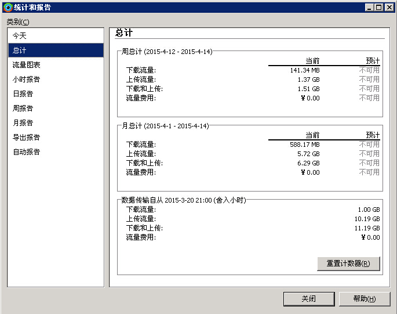Select 今天 in the category list
Viewport: 397px width, 314px height.
(x=20, y=36)
